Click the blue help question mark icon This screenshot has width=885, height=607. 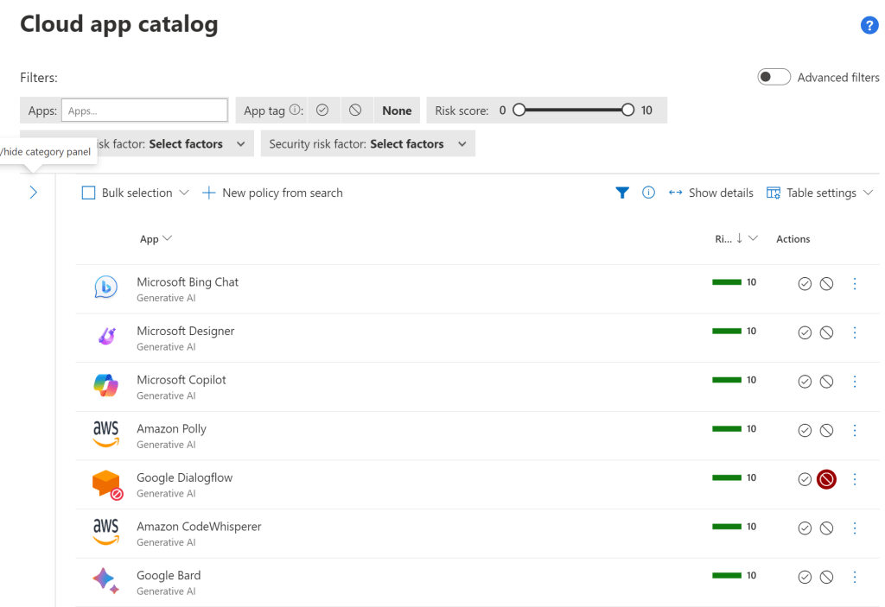coord(869,26)
